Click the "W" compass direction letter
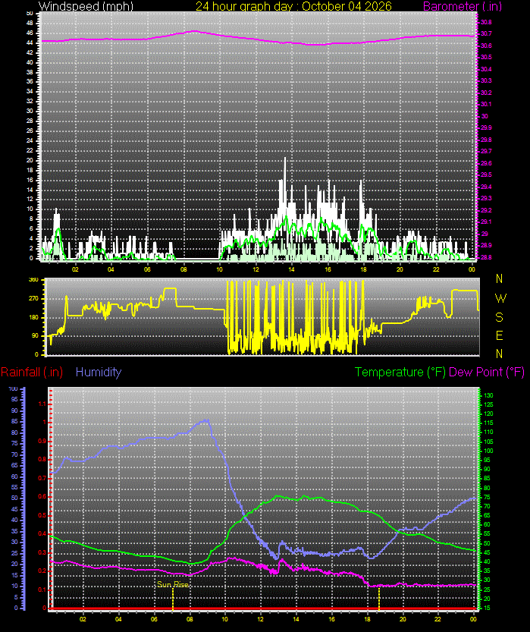 point(500,298)
